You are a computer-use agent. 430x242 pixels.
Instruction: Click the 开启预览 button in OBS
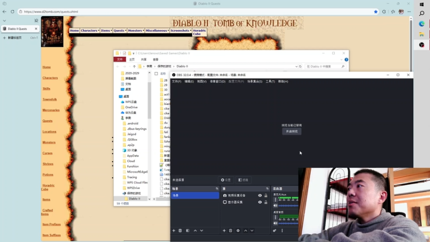click(291, 131)
